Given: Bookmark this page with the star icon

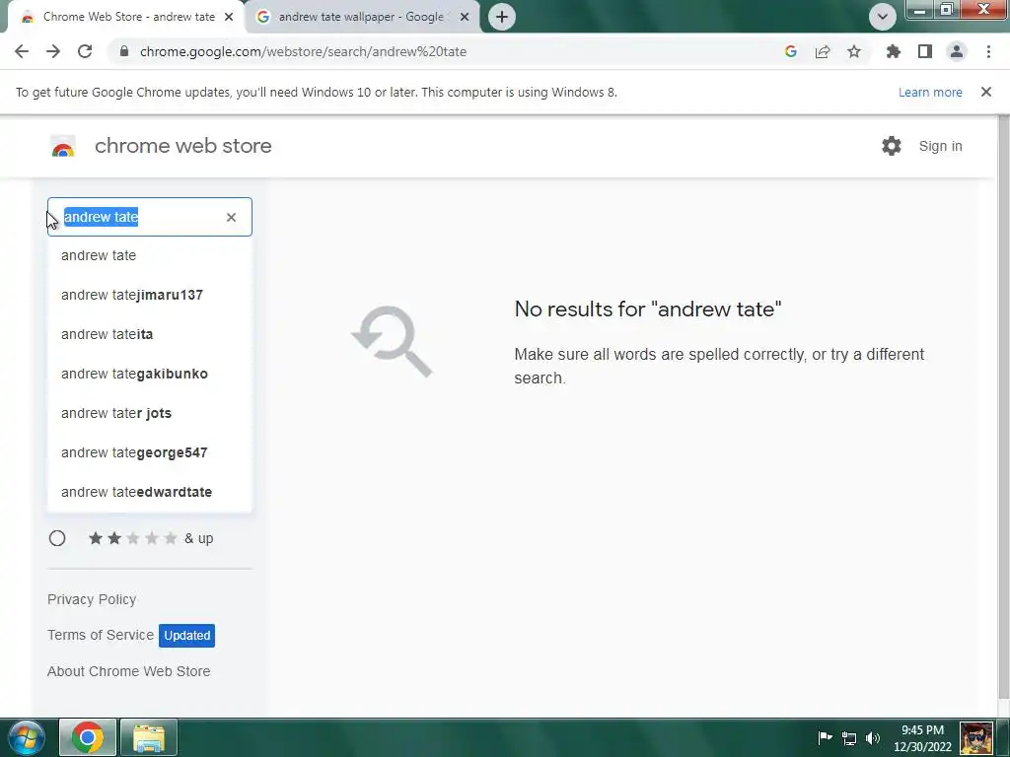Looking at the screenshot, I should pos(853,51).
